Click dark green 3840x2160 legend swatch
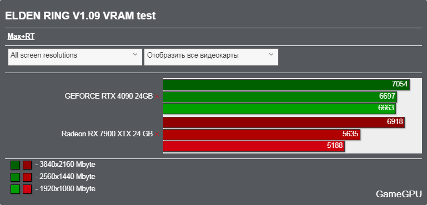This screenshot has height=205, width=427. [15, 165]
